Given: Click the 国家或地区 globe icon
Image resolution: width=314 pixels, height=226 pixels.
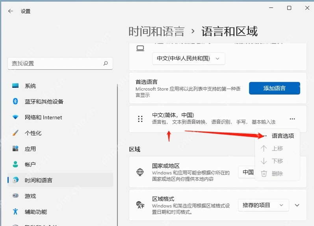Looking at the screenshot, I should [140, 172].
